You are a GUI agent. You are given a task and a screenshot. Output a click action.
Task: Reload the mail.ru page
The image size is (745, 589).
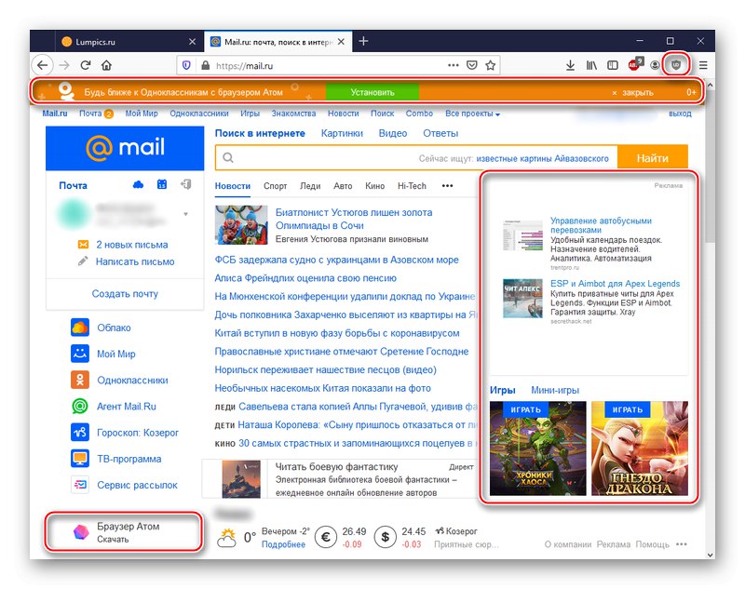pyautogui.click(x=86, y=65)
